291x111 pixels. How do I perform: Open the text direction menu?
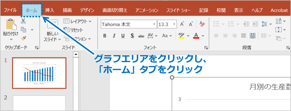click(x=280, y=21)
